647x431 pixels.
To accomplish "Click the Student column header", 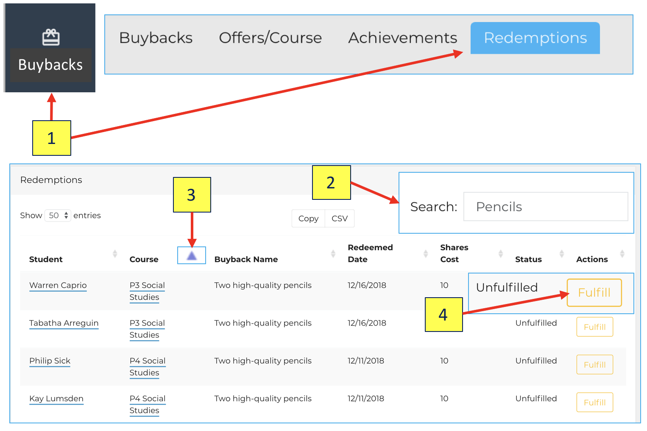I will 46,259.
